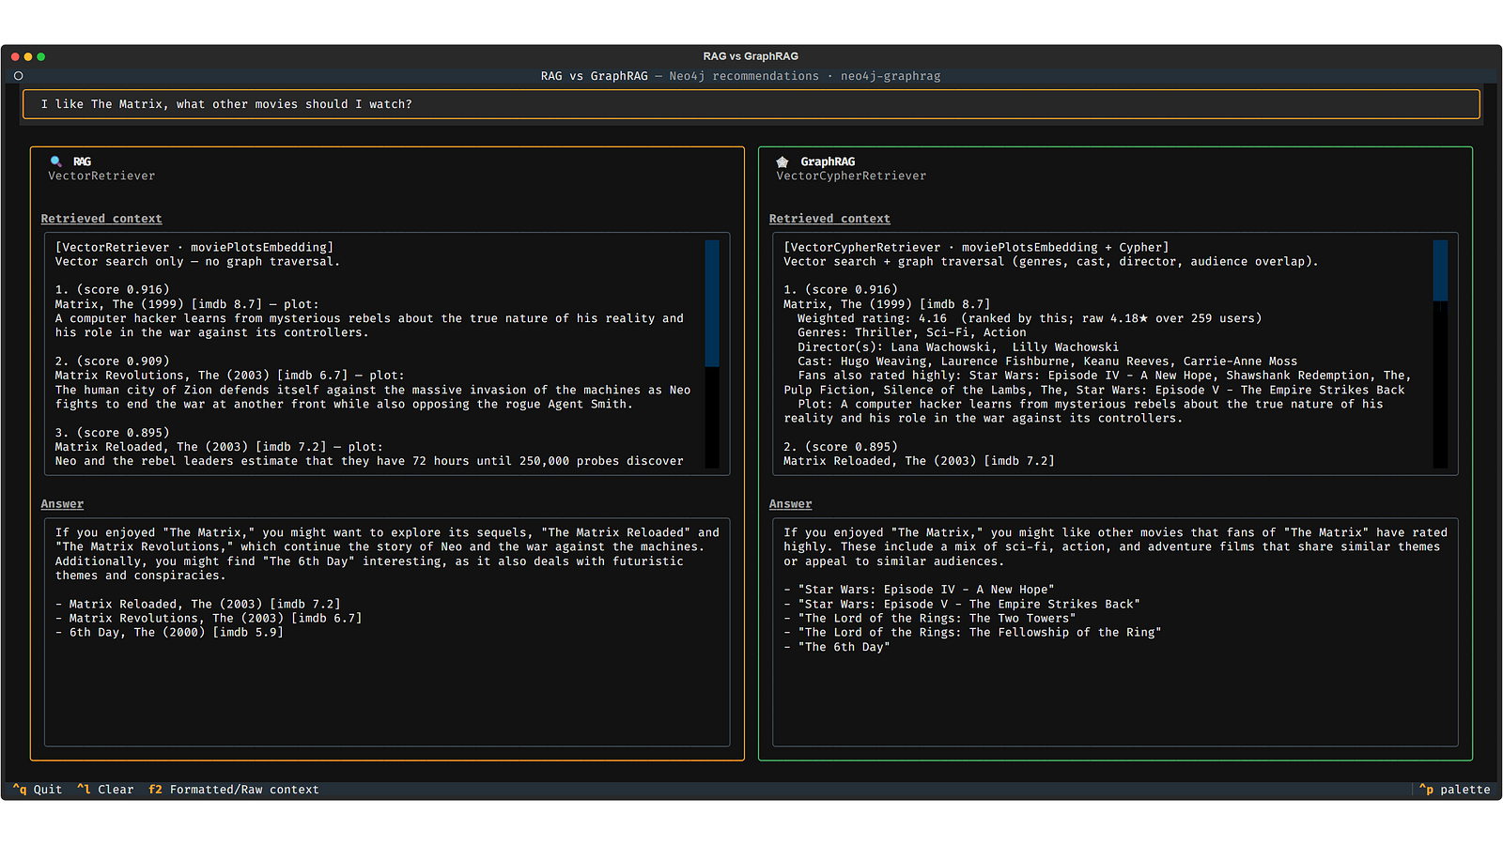Click the 'VectorCypherRetriever' subtitle under GraphRAG
1503x845 pixels.
[851, 176]
